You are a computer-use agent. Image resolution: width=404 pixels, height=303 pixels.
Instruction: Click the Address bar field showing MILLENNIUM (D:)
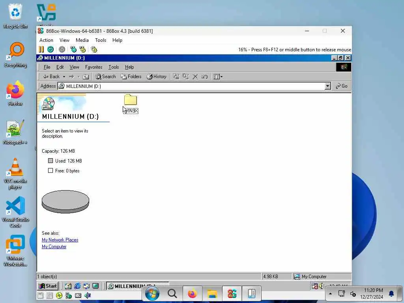tap(191, 86)
